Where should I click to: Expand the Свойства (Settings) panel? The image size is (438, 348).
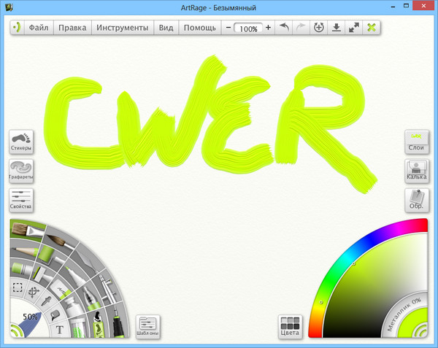pyautogui.click(x=20, y=200)
